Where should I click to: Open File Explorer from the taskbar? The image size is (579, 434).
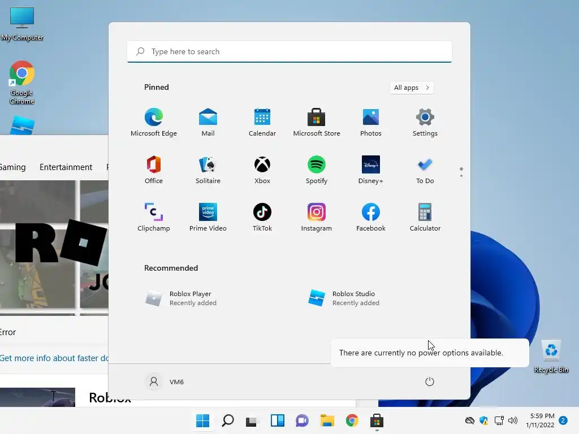(x=327, y=420)
